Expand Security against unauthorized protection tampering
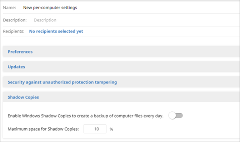The width and height of the screenshot is (240, 142). [62, 82]
